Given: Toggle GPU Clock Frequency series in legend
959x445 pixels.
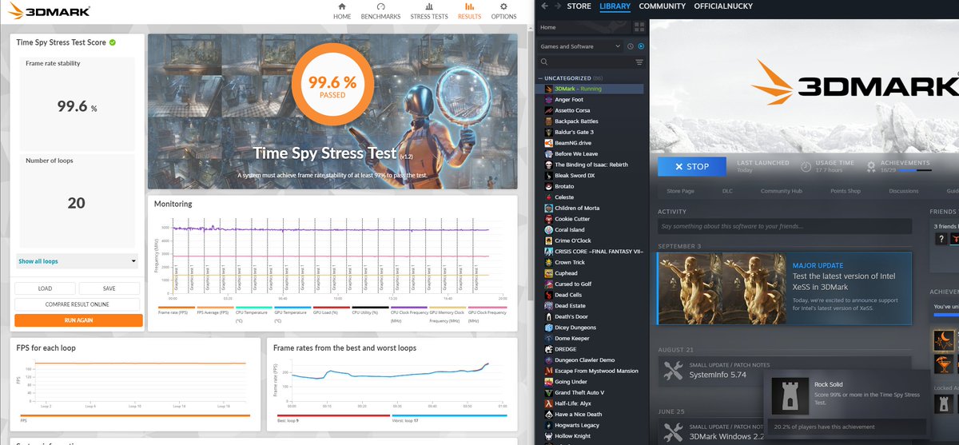Looking at the screenshot, I should click(486, 315).
